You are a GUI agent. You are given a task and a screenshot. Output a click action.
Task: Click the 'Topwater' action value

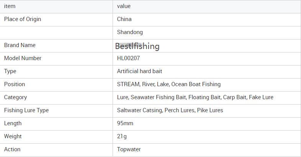point(129,149)
